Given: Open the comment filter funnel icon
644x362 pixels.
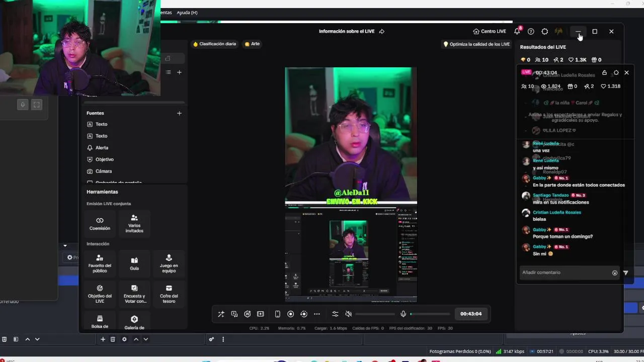Looking at the screenshot, I should point(625,273).
